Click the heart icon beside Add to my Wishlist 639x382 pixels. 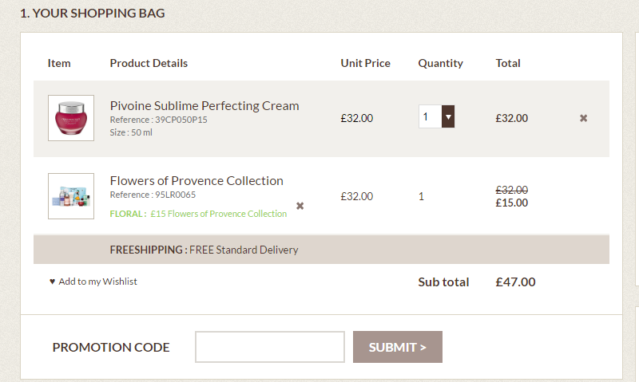[x=53, y=282]
